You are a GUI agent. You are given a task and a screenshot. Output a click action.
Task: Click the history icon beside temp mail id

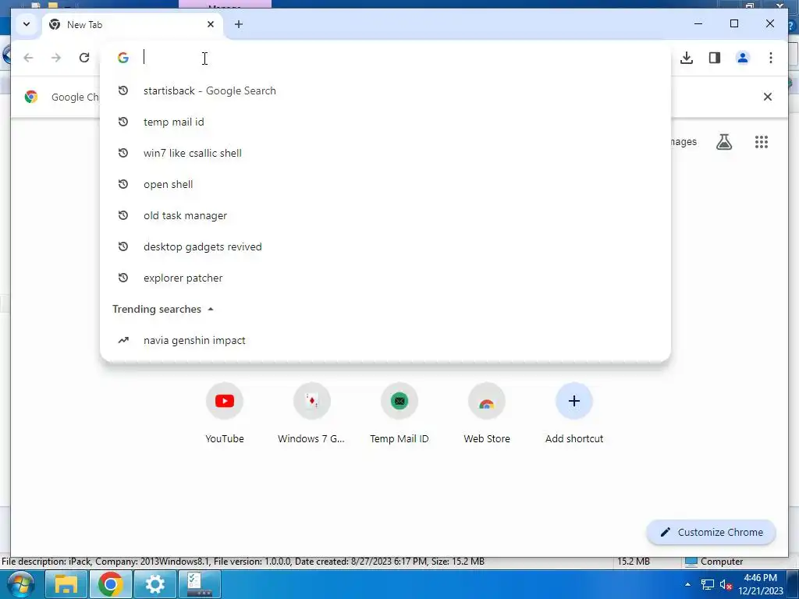coord(123,122)
